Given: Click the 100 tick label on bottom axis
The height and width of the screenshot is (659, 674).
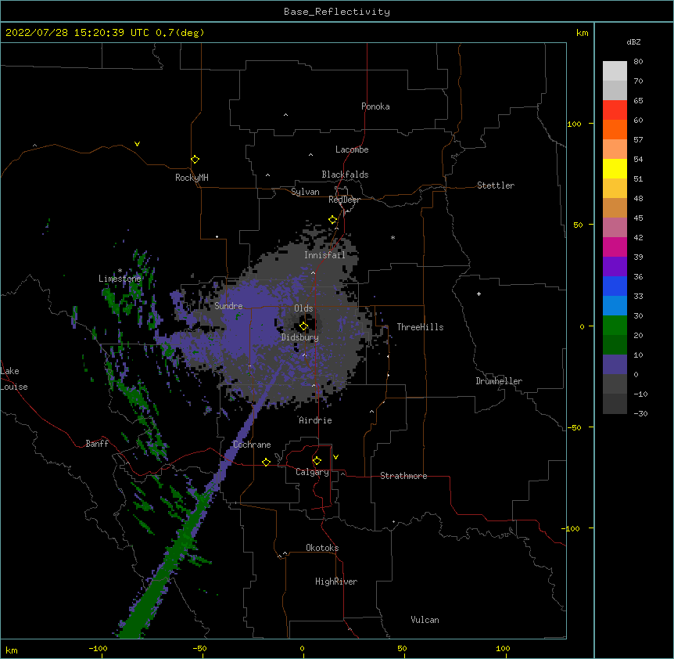Looking at the screenshot, I should point(503,648).
